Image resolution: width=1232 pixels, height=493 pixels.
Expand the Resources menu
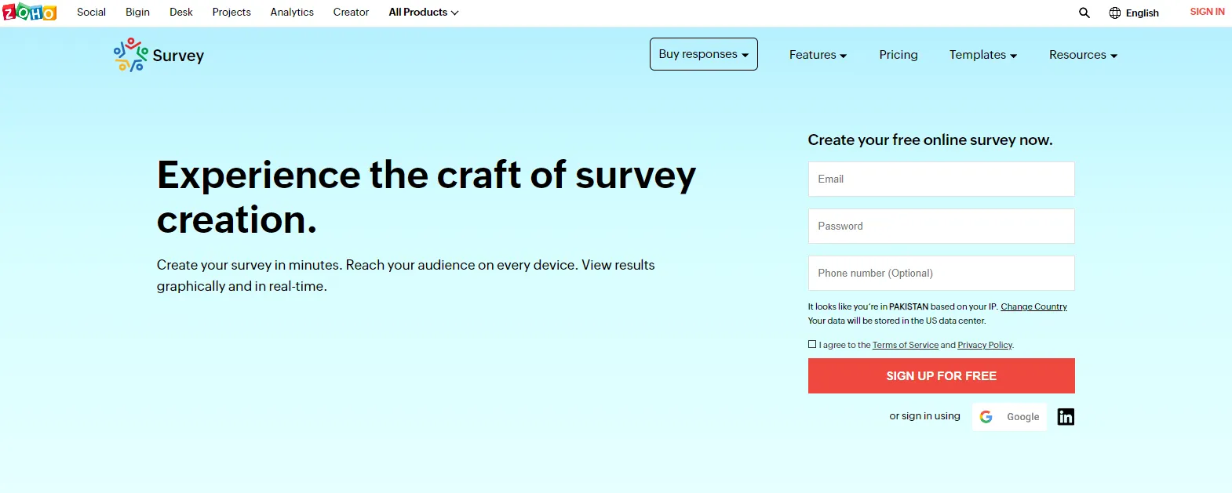pyautogui.click(x=1083, y=55)
